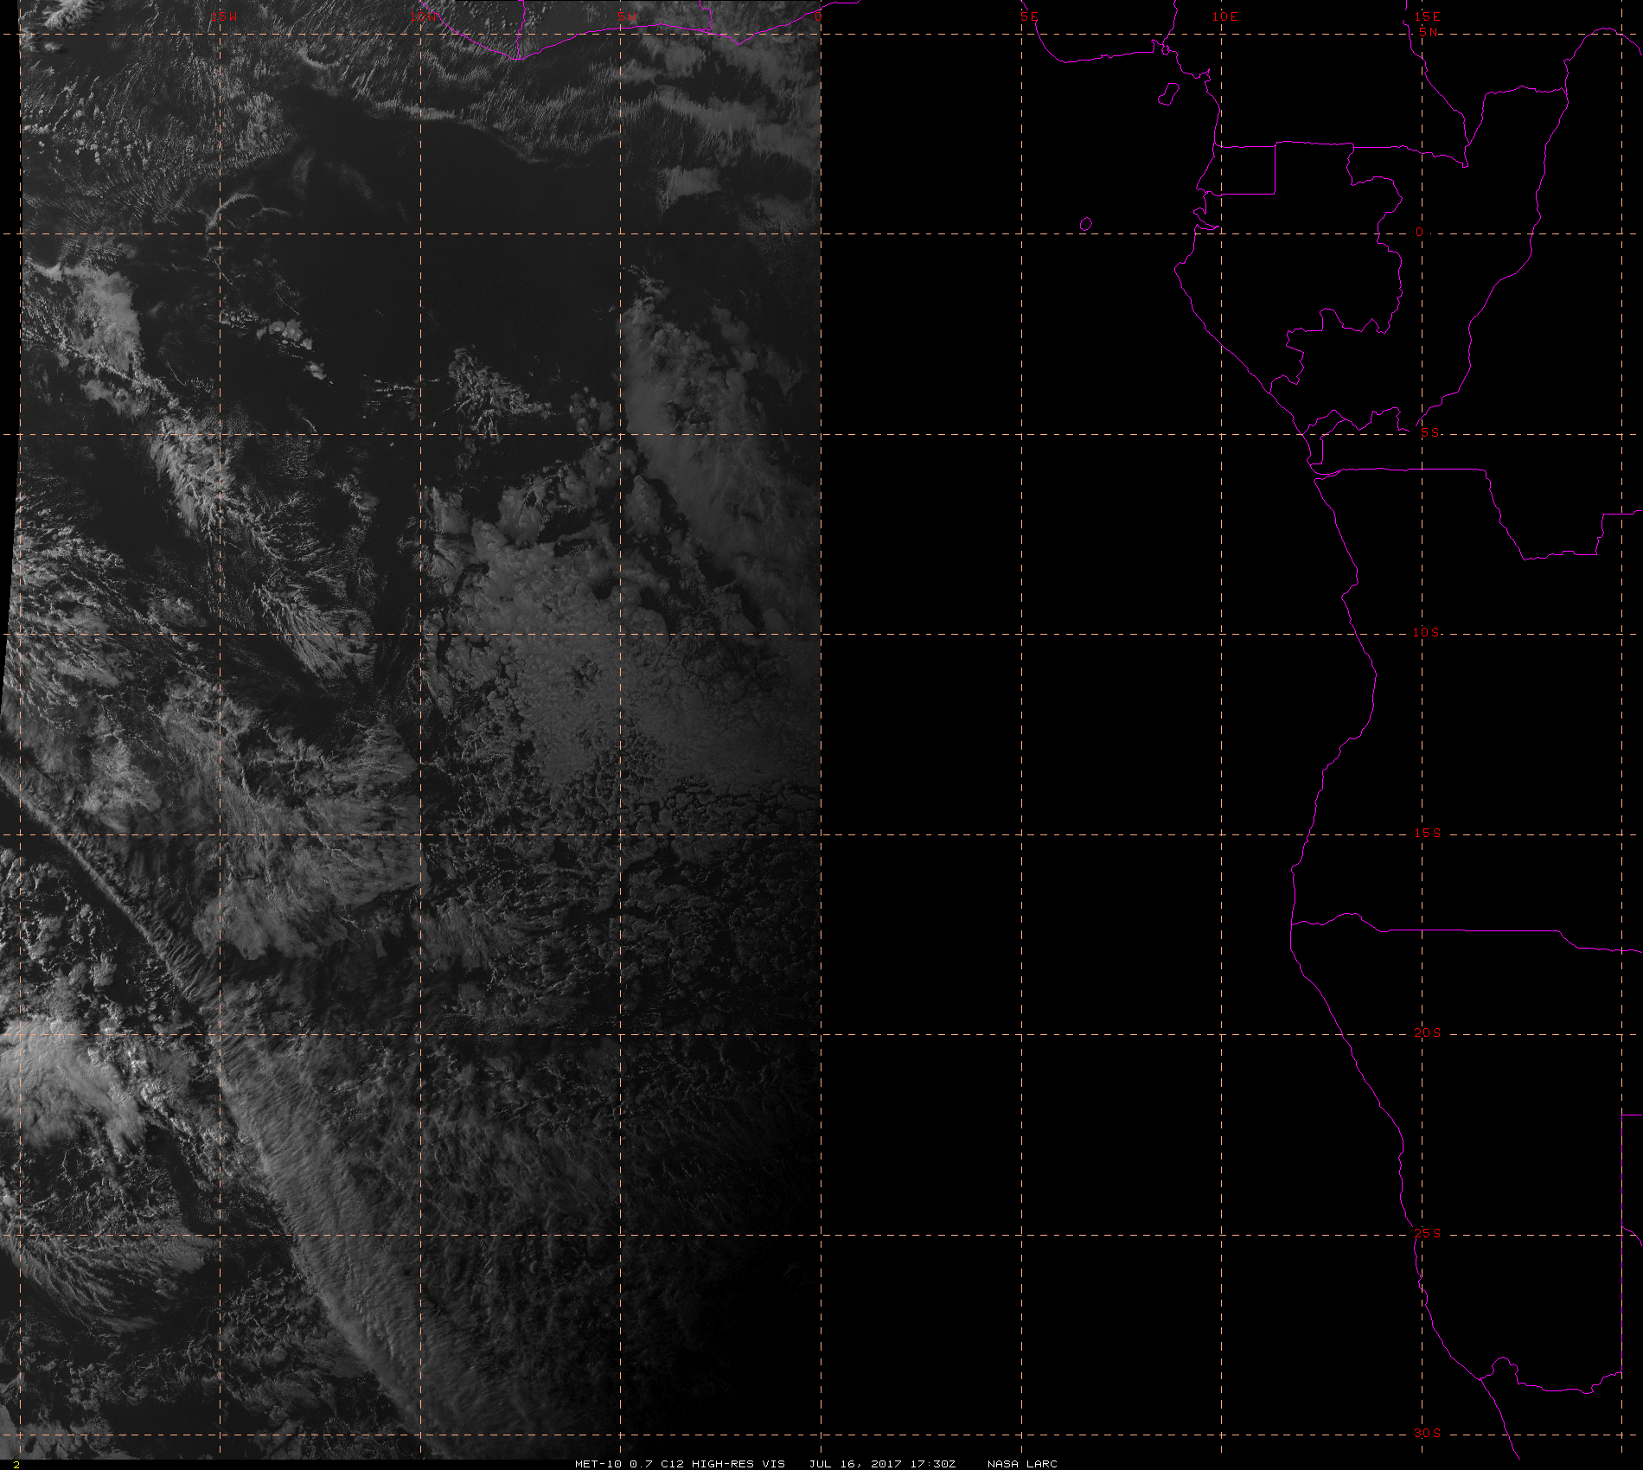Select the '10E' longitude label
This screenshot has width=1643, height=1470.
tap(1225, 16)
